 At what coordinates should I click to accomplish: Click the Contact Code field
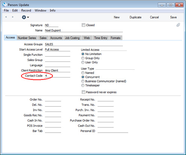click(57, 76)
